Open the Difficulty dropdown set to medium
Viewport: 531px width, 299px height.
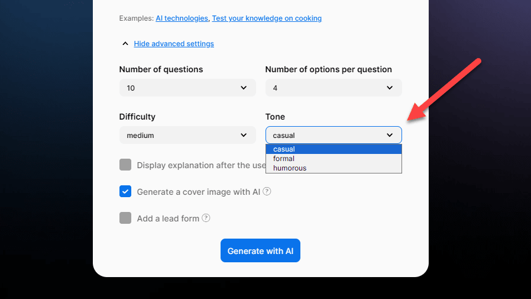(x=187, y=135)
